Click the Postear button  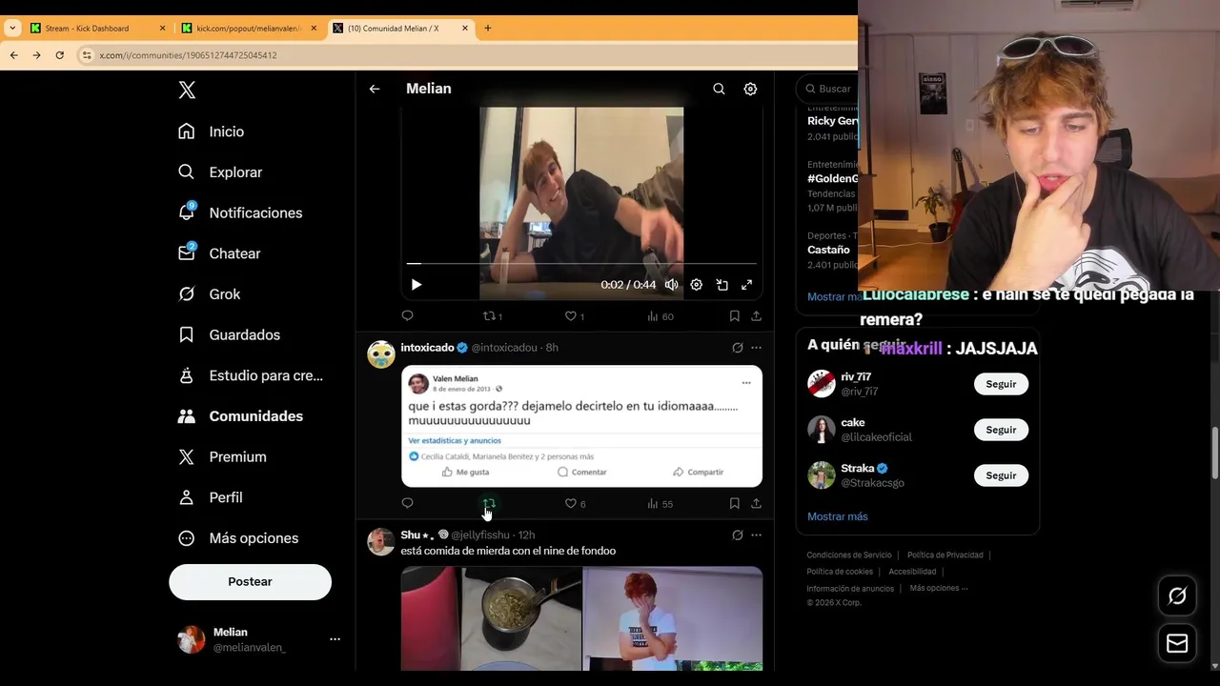point(250,581)
